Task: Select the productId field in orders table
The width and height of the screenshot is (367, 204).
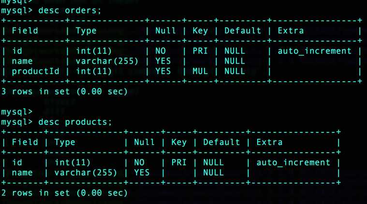Action: (x=36, y=72)
